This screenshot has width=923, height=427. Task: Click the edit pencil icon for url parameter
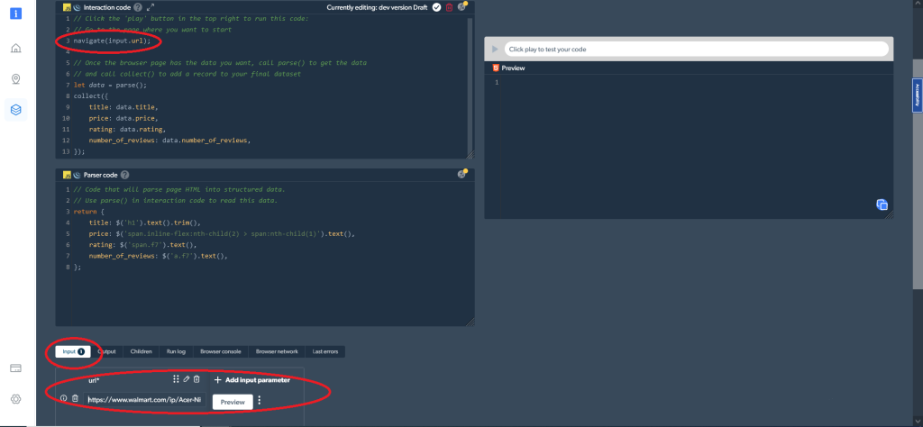click(187, 380)
